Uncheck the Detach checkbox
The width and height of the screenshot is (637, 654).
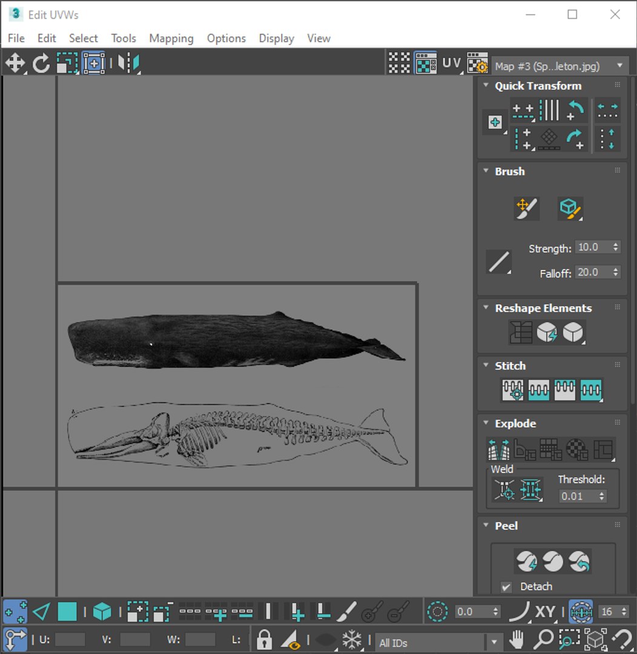coord(506,586)
